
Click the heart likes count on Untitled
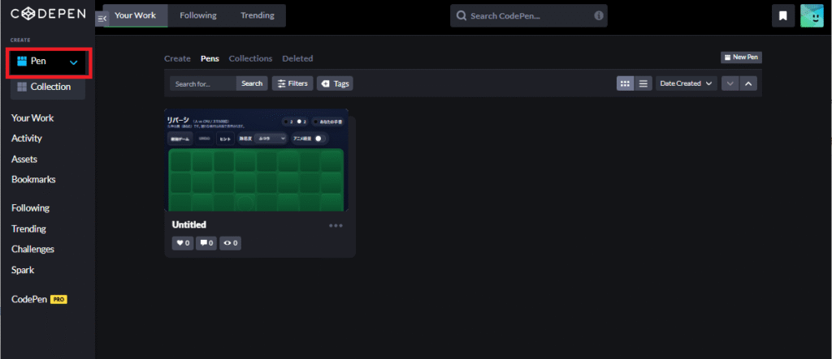coord(182,242)
